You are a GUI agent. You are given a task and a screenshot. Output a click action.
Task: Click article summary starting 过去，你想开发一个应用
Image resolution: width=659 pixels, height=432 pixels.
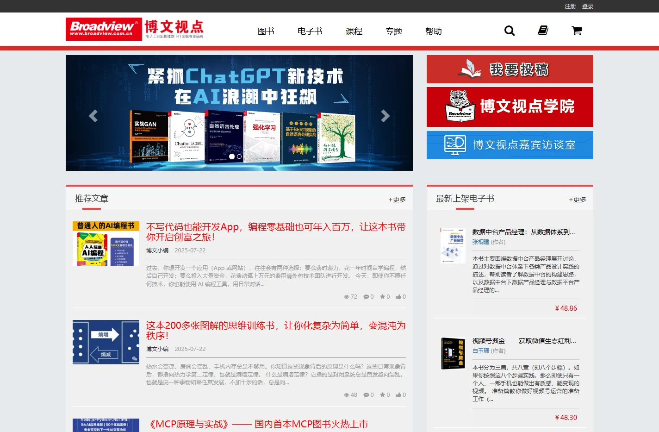tap(276, 276)
